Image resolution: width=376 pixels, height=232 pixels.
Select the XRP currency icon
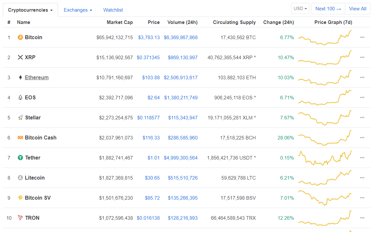tap(20, 57)
